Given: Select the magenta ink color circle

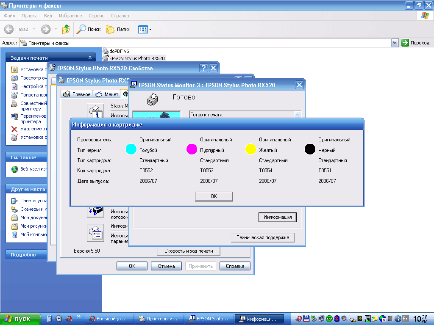Looking at the screenshot, I should pos(192,149).
